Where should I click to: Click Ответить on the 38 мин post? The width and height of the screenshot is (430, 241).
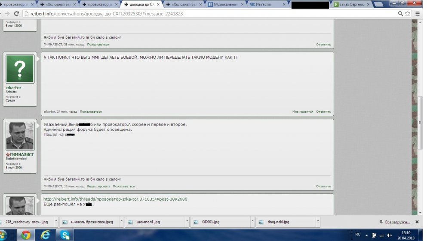pos(323,44)
